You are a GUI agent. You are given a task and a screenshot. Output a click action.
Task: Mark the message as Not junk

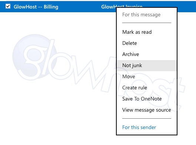tap(147, 65)
